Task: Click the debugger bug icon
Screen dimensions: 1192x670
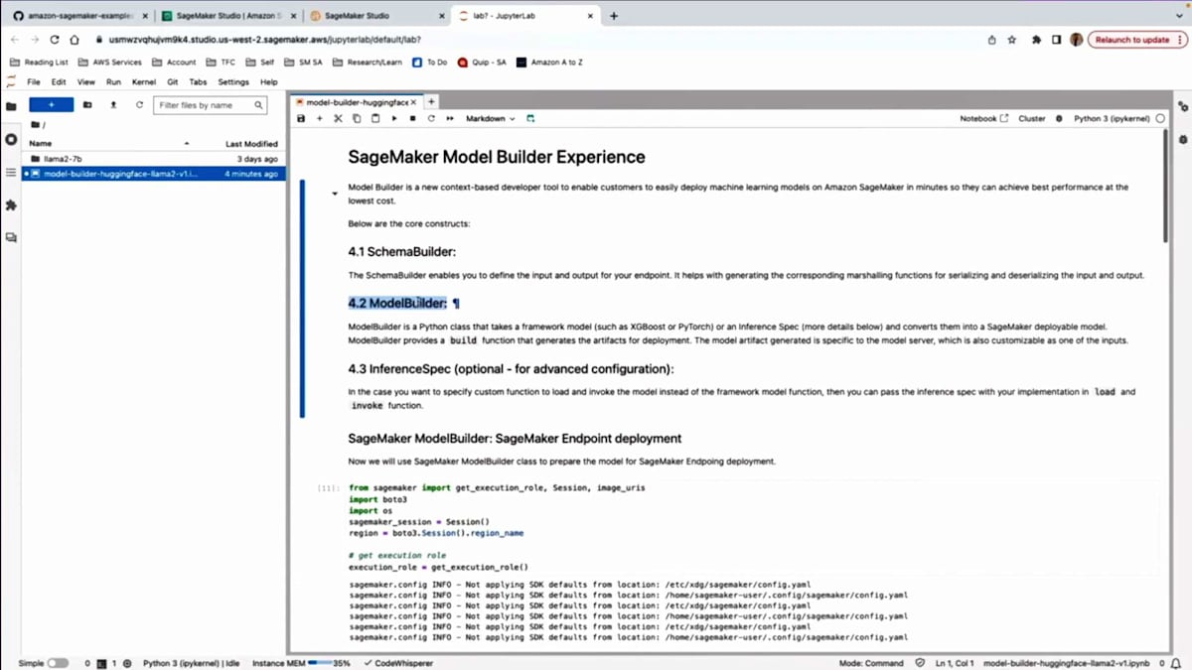Action: [x=1059, y=118]
